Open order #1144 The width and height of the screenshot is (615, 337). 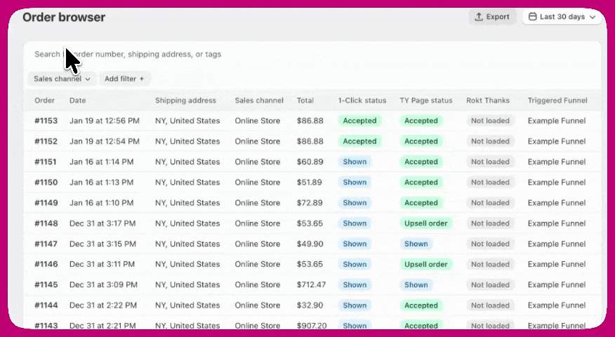(x=46, y=305)
